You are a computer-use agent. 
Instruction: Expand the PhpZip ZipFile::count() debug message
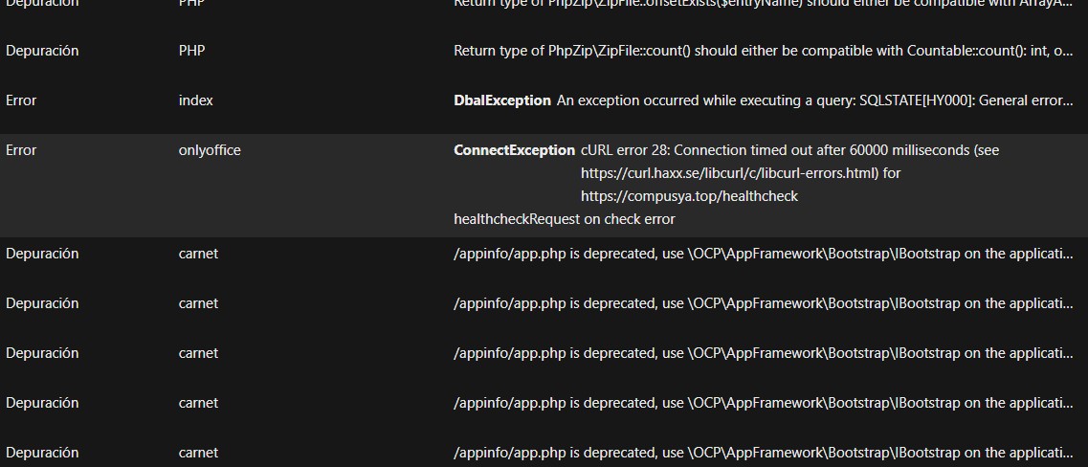click(x=763, y=51)
